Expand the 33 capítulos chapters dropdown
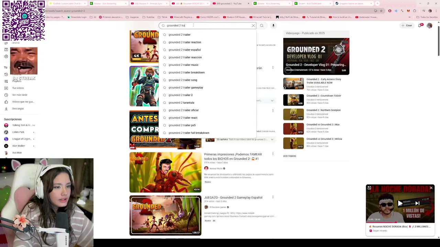Screen dimensions: 440x247 click(272, 139)
